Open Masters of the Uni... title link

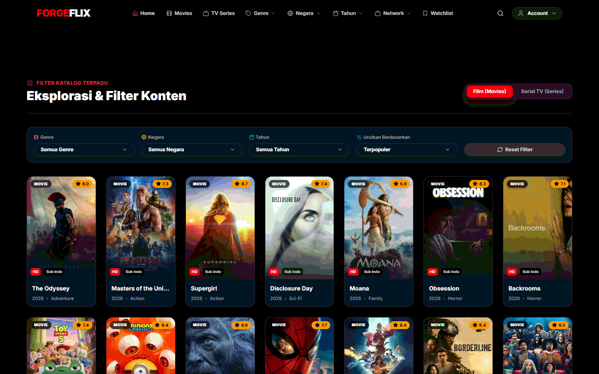click(140, 288)
